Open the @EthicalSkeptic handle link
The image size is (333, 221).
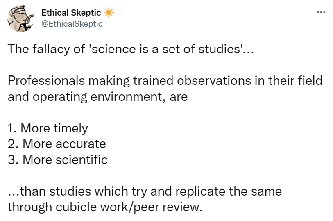[72, 23]
